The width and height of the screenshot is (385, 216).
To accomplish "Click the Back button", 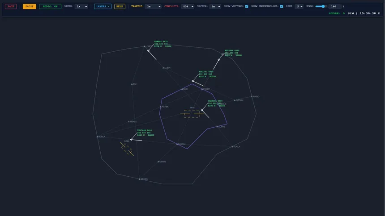I will point(11,7).
